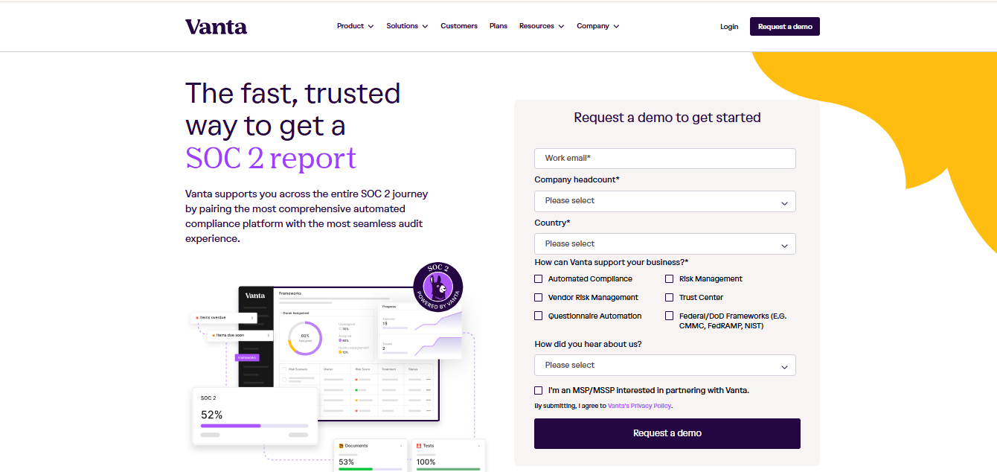Image resolution: width=997 pixels, height=472 pixels.
Task: Click 'The fast, trusted' heading line
Action: 293,93
